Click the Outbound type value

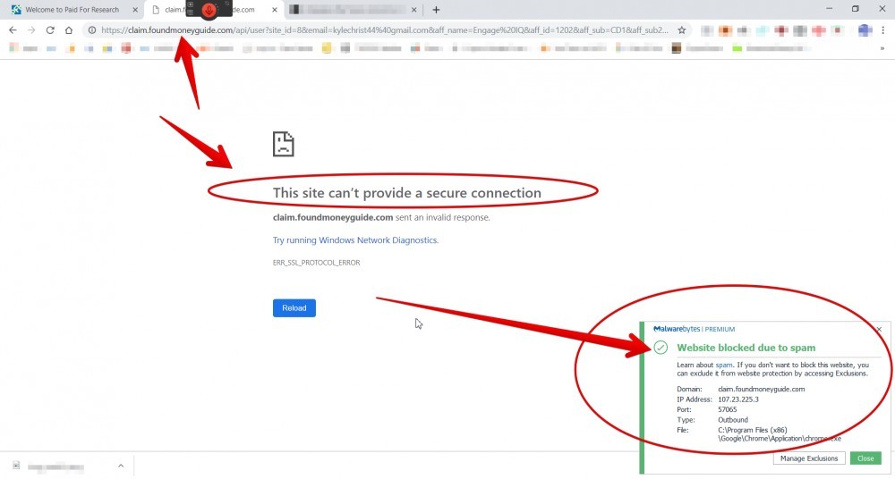click(x=732, y=420)
